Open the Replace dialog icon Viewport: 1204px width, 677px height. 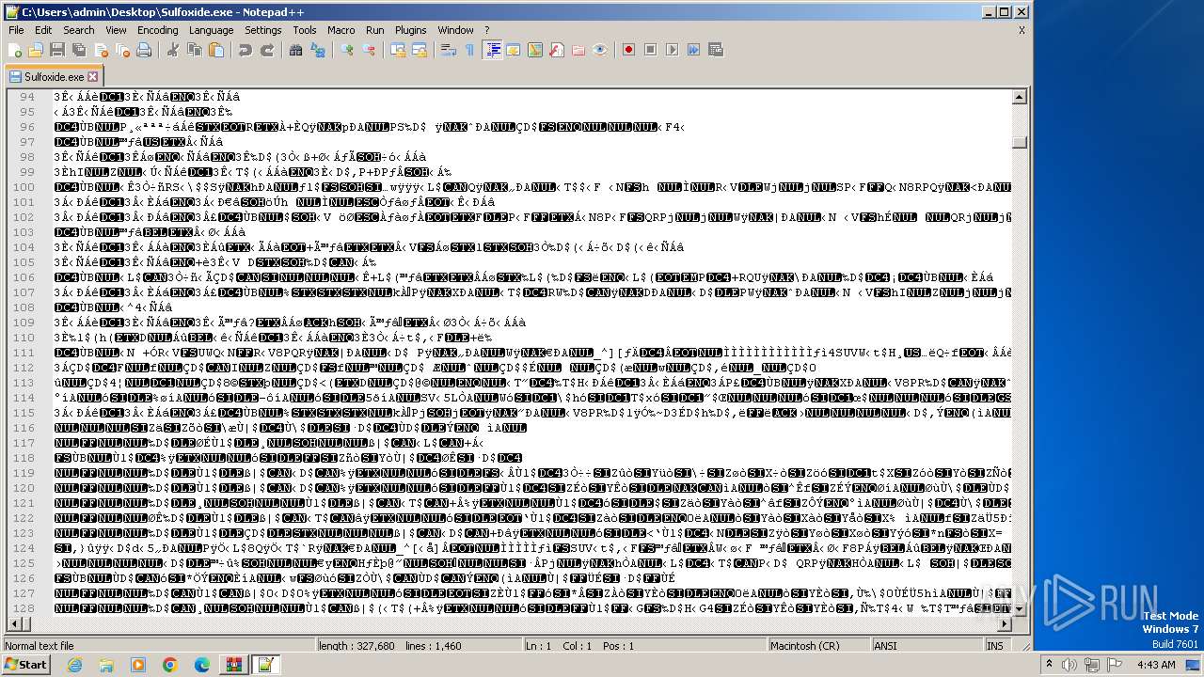(x=317, y=50)
